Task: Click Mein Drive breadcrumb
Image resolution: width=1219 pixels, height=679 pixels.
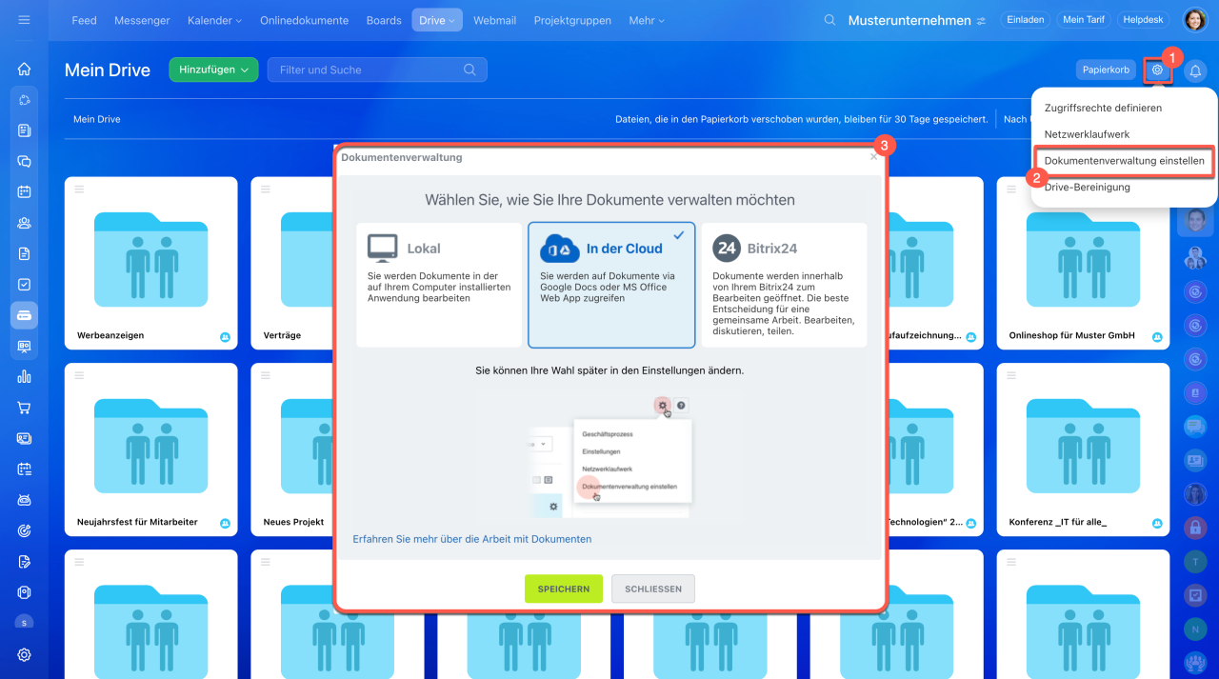Action: coord(97,119)
